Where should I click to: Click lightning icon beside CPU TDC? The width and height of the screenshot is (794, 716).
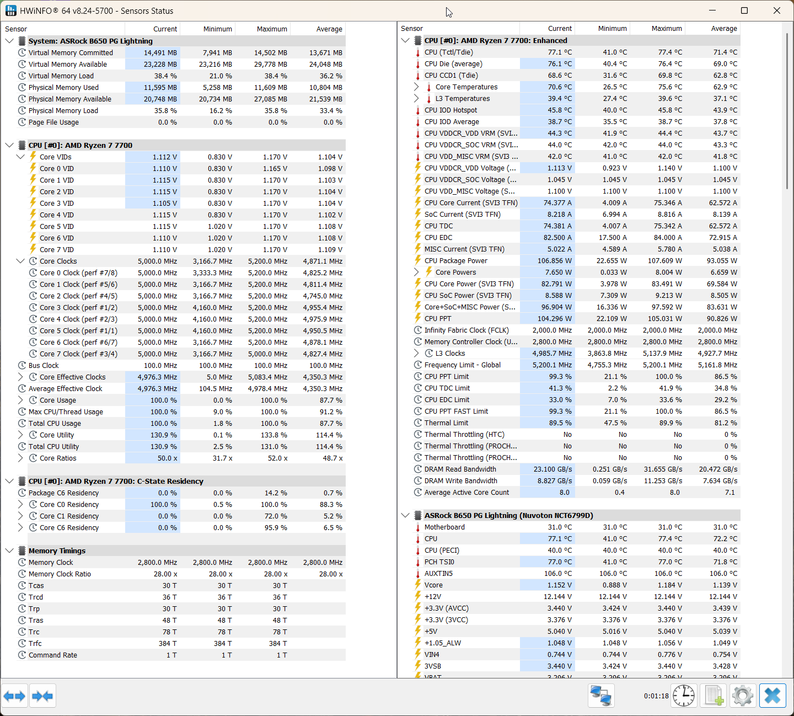click(x=417, y=226)
